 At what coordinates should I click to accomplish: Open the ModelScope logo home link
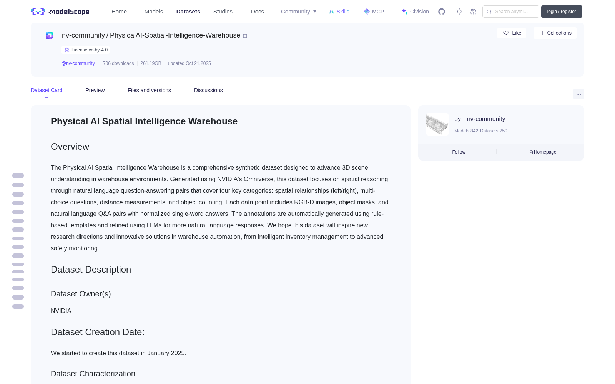pyautogui.click(x=60, y=12)
